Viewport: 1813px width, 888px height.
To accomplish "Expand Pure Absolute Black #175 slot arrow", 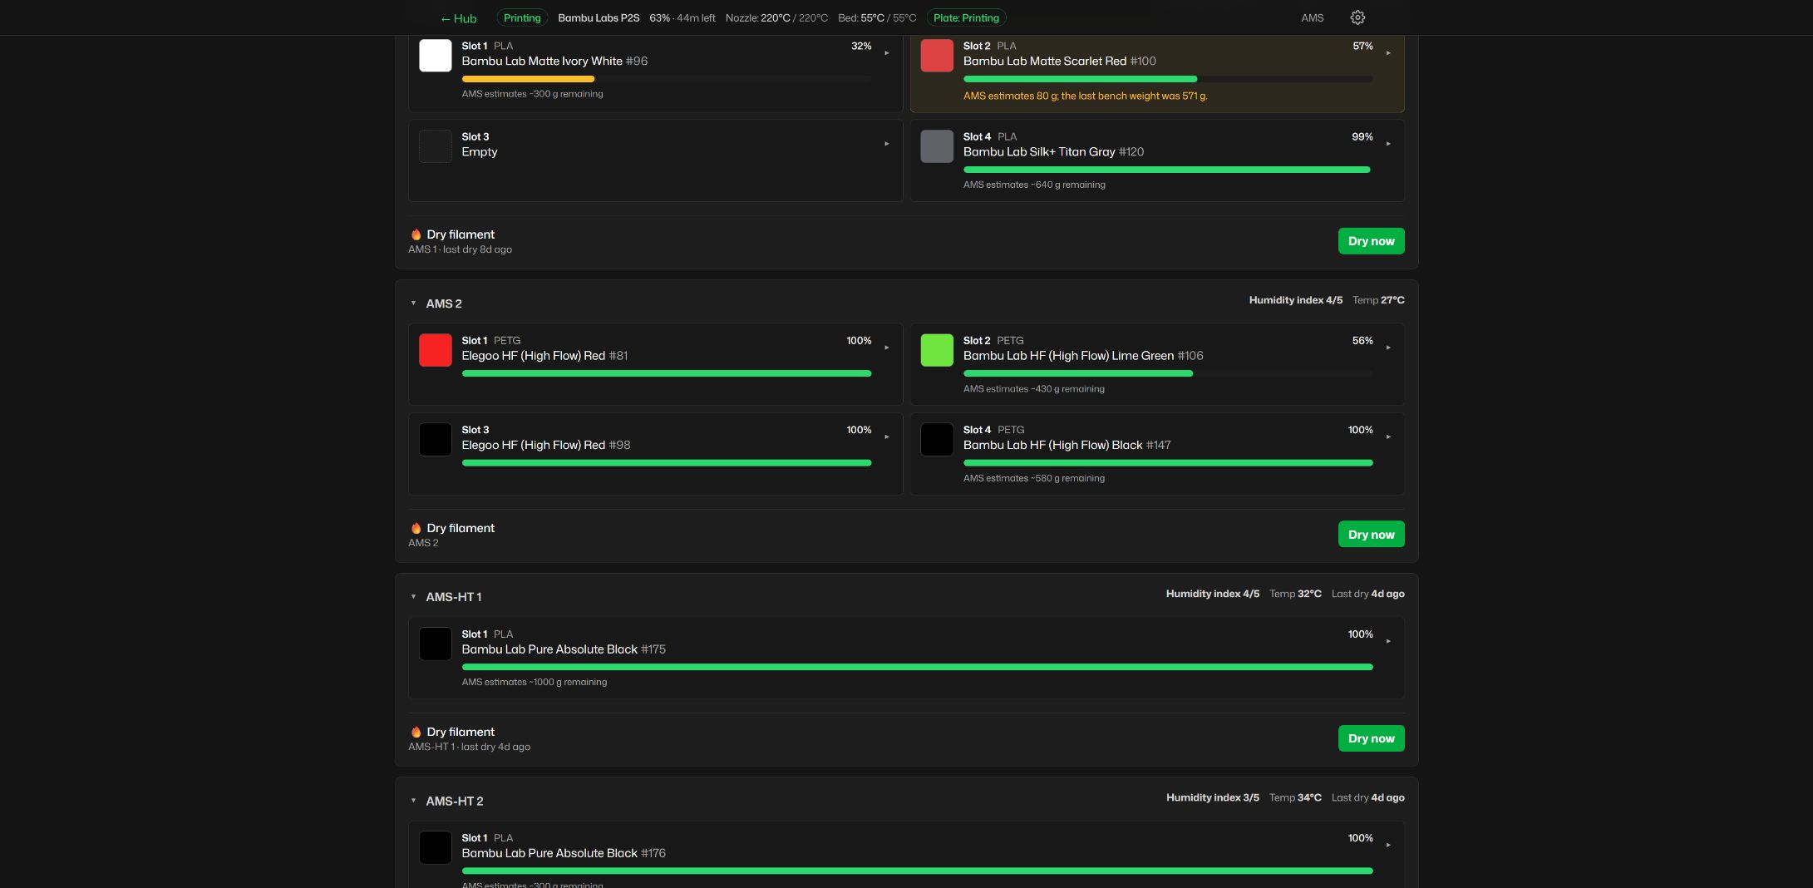I will [1388, 641].
